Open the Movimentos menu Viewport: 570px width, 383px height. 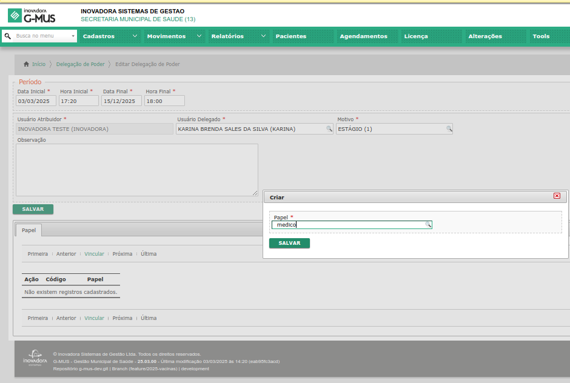174,36
